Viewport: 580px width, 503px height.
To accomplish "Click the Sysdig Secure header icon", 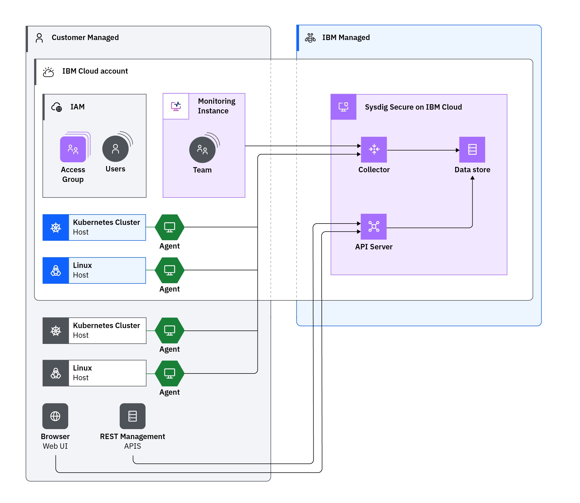I will 343,107.
